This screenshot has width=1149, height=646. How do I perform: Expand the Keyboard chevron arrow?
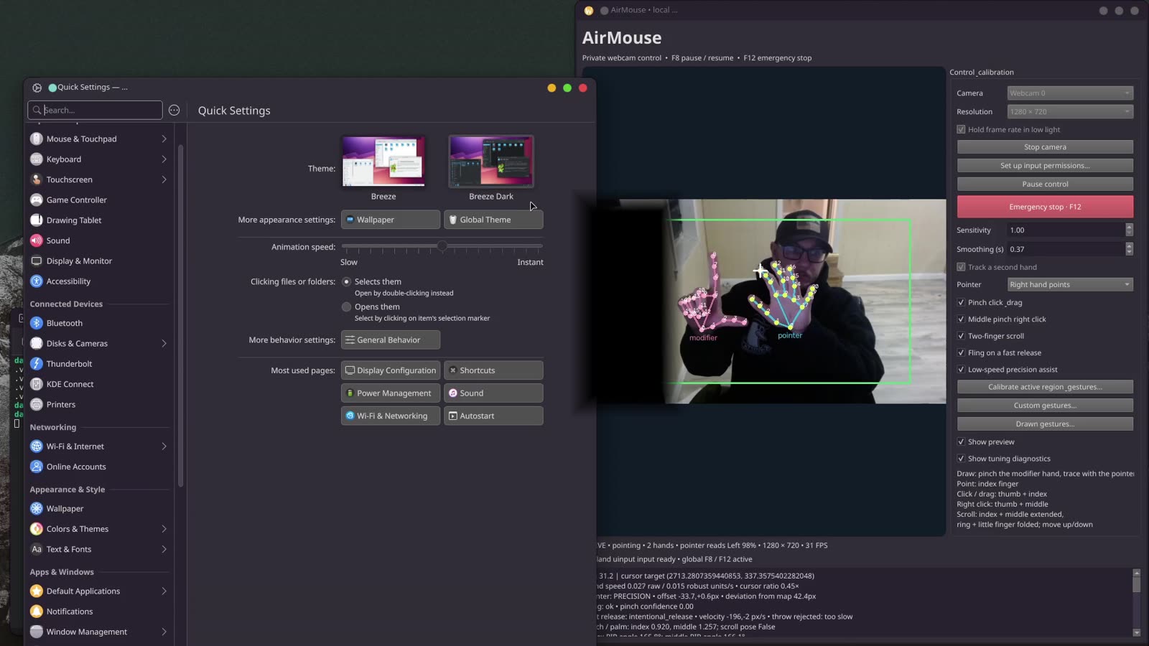[164, 159]
